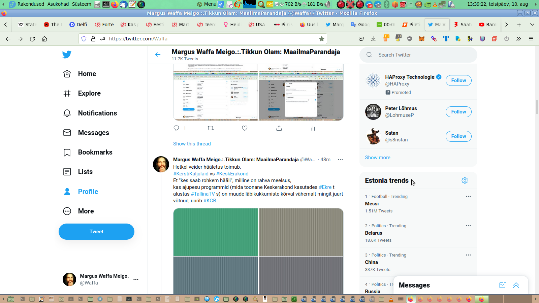Open the #TallinaTV hashtag link
The height and width of the screenshot is (303, 539).
pyautogui.click(x=203, y=194)
